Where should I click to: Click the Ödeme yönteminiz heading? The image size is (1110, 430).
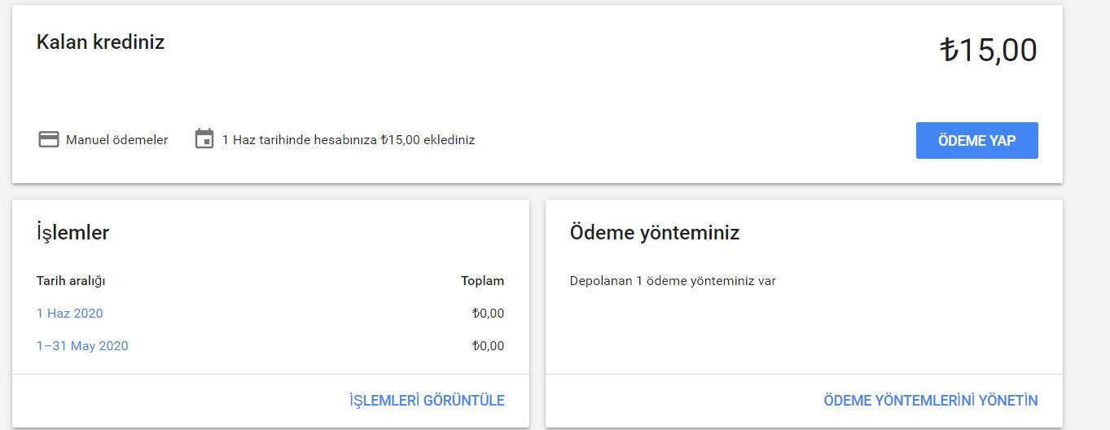click(655, 233)
